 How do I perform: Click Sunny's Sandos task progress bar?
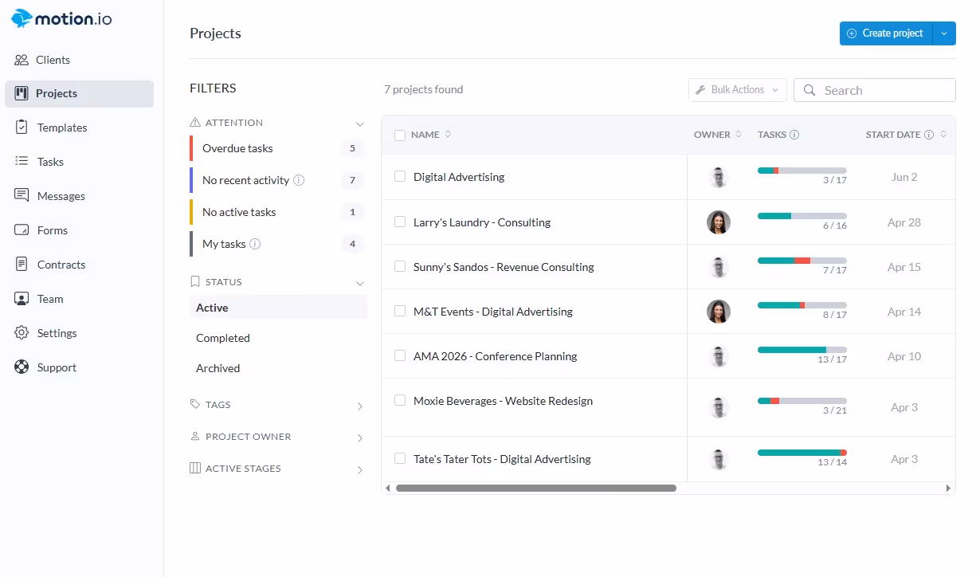pyautogui.click(x=802, y=261)
